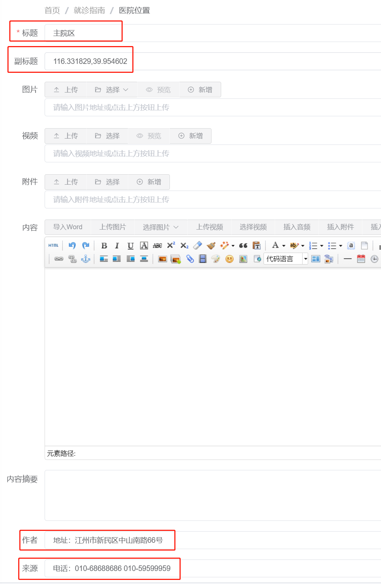
Task: Click 插入音频 button
Action: [297, 227]
